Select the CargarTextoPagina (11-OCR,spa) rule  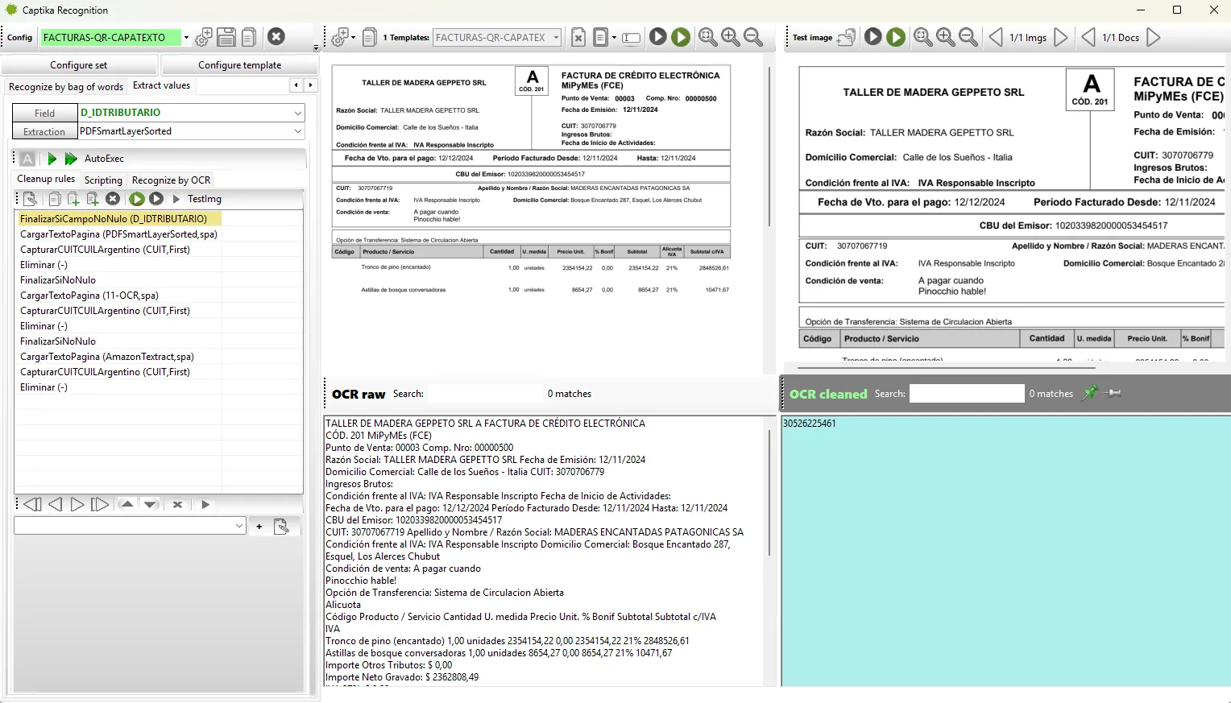pos(89,296)
